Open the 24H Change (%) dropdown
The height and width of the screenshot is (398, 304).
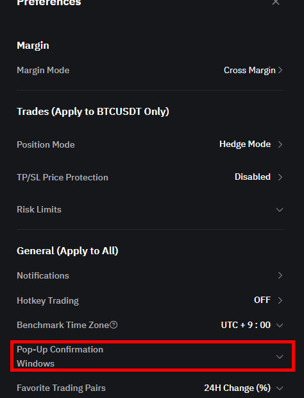click(x=244, y=388)
